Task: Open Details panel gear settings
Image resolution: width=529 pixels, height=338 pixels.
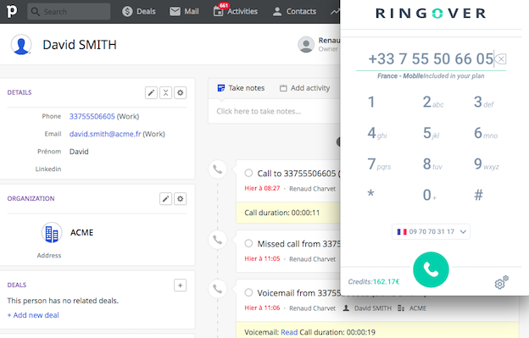Action: (181, 92)
